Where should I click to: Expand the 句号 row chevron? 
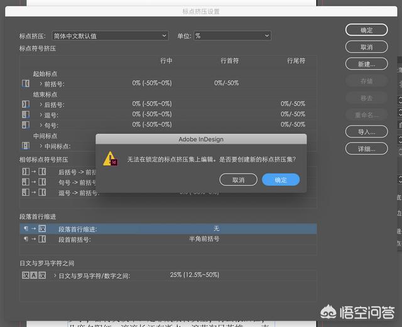[41, 125]
